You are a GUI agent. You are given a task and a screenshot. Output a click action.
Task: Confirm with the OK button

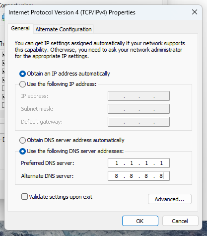point(140,221)
